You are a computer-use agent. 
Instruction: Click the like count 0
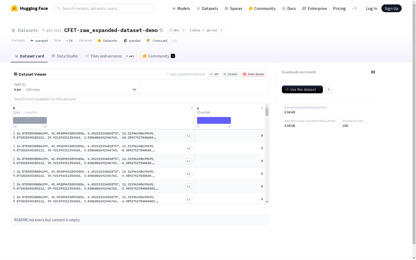pos(183,30)
